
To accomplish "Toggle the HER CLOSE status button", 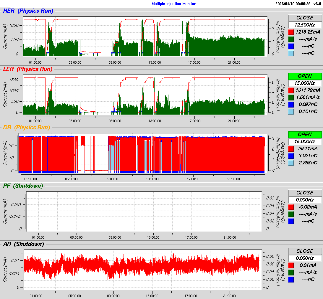I will tap(305, 18).
